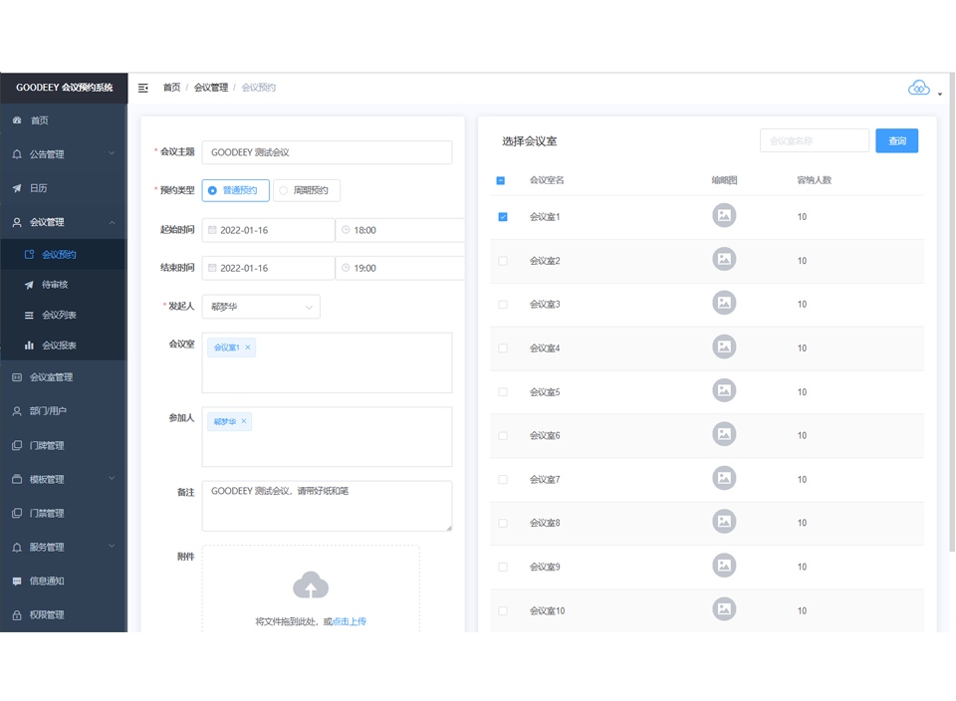Viewport: 956px width, 701px height.
Task: Click the 参加人 multi-select box
Action: 327,437
